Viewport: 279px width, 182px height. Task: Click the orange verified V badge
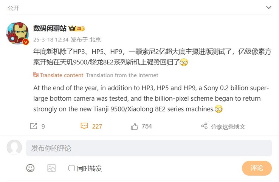click(x=26, y=42)
